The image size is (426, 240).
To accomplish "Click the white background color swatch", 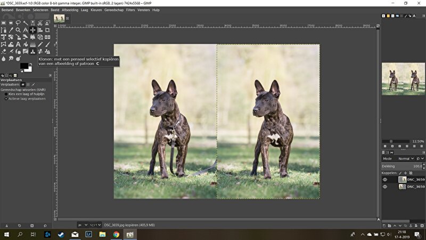I will tap(29, 70).
